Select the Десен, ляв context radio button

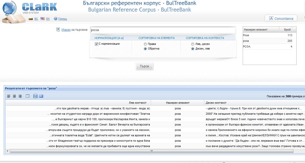(x=192, y=49)
